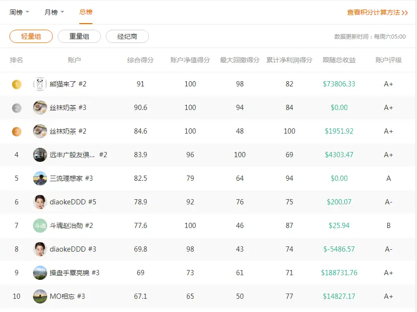The width and height of the screenshot is (417, 312).
Task: Open the green 斗魂 avatar icon
Action: tap(40, 226)
